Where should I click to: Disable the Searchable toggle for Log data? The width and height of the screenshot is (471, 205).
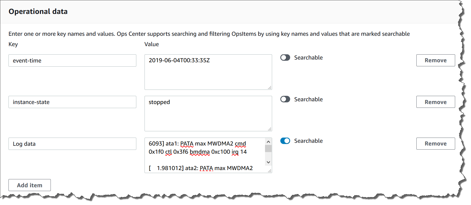tap(285, 141)
